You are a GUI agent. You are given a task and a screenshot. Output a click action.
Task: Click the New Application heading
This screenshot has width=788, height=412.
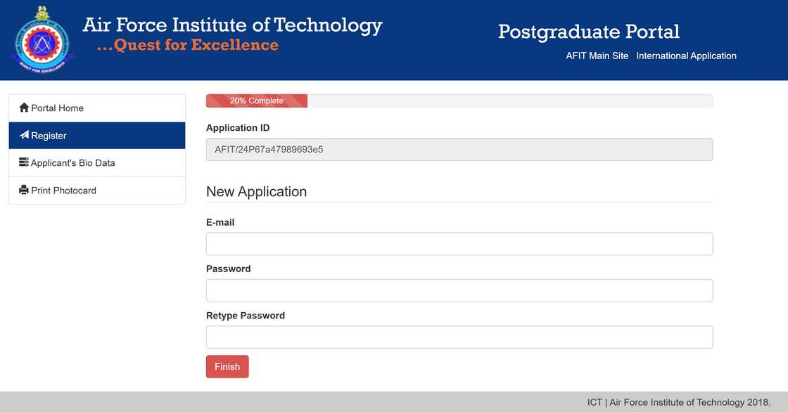pyautogui.click(x=256, y=191)
